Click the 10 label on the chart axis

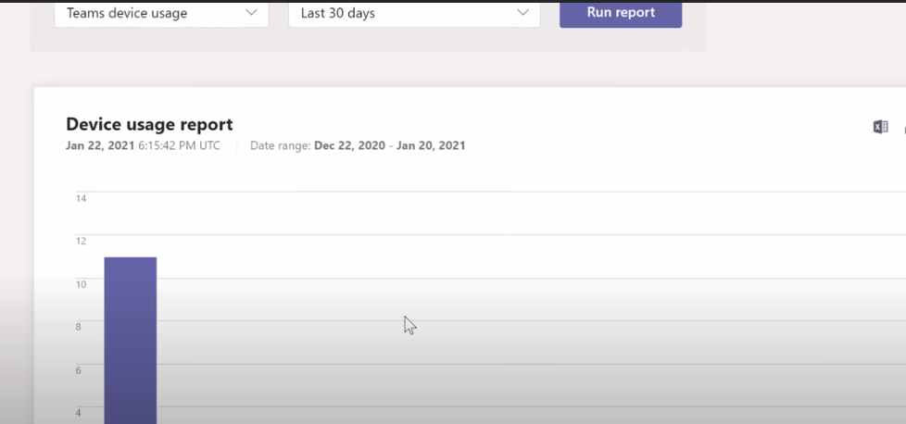click(x=81, y=284)
